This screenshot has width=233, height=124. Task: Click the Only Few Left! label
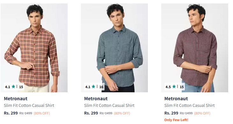tap(176, 120)
